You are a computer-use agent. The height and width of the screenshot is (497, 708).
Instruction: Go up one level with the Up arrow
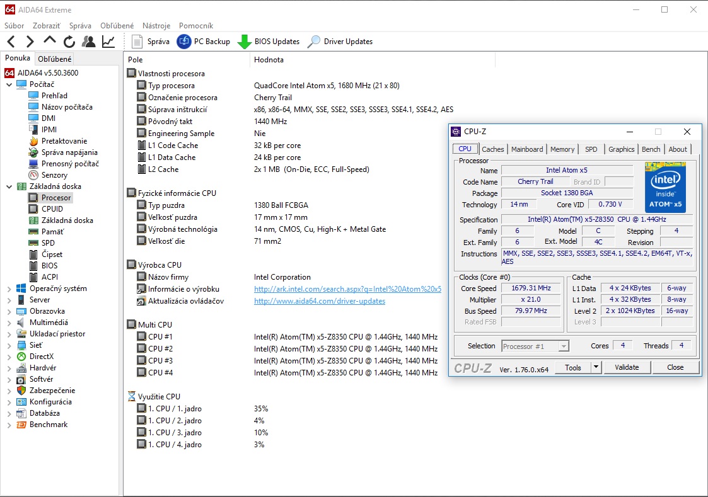49,41
